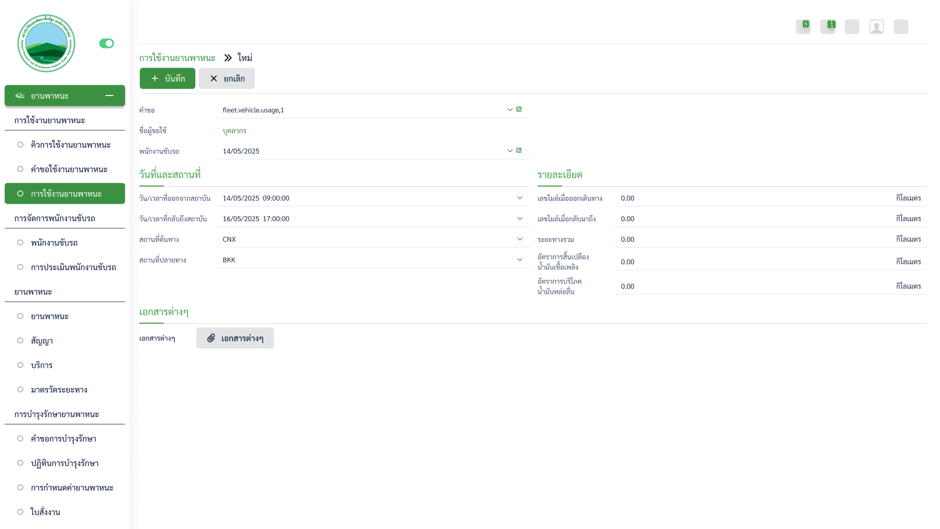Screen dimensions: 940x529
Task: Click the การใช้งานยานพาหนะ breadcrumb link
Action: pos(177,58)
